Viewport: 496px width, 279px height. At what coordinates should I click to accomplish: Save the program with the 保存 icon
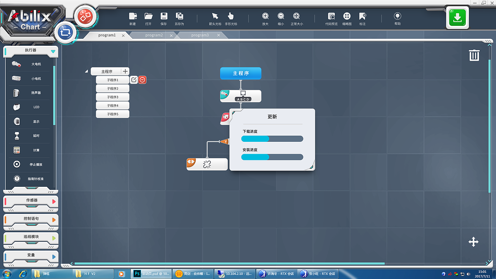[x=164, y=16]
